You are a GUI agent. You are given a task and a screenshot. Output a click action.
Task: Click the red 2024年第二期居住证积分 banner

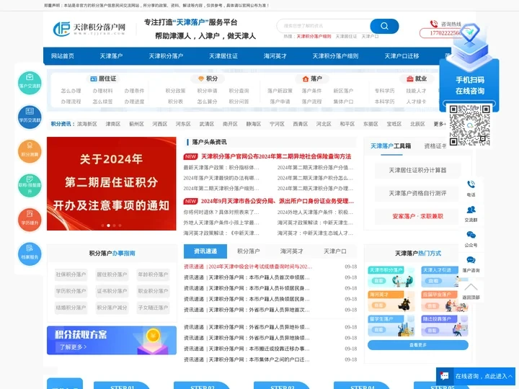pos(112,184)
